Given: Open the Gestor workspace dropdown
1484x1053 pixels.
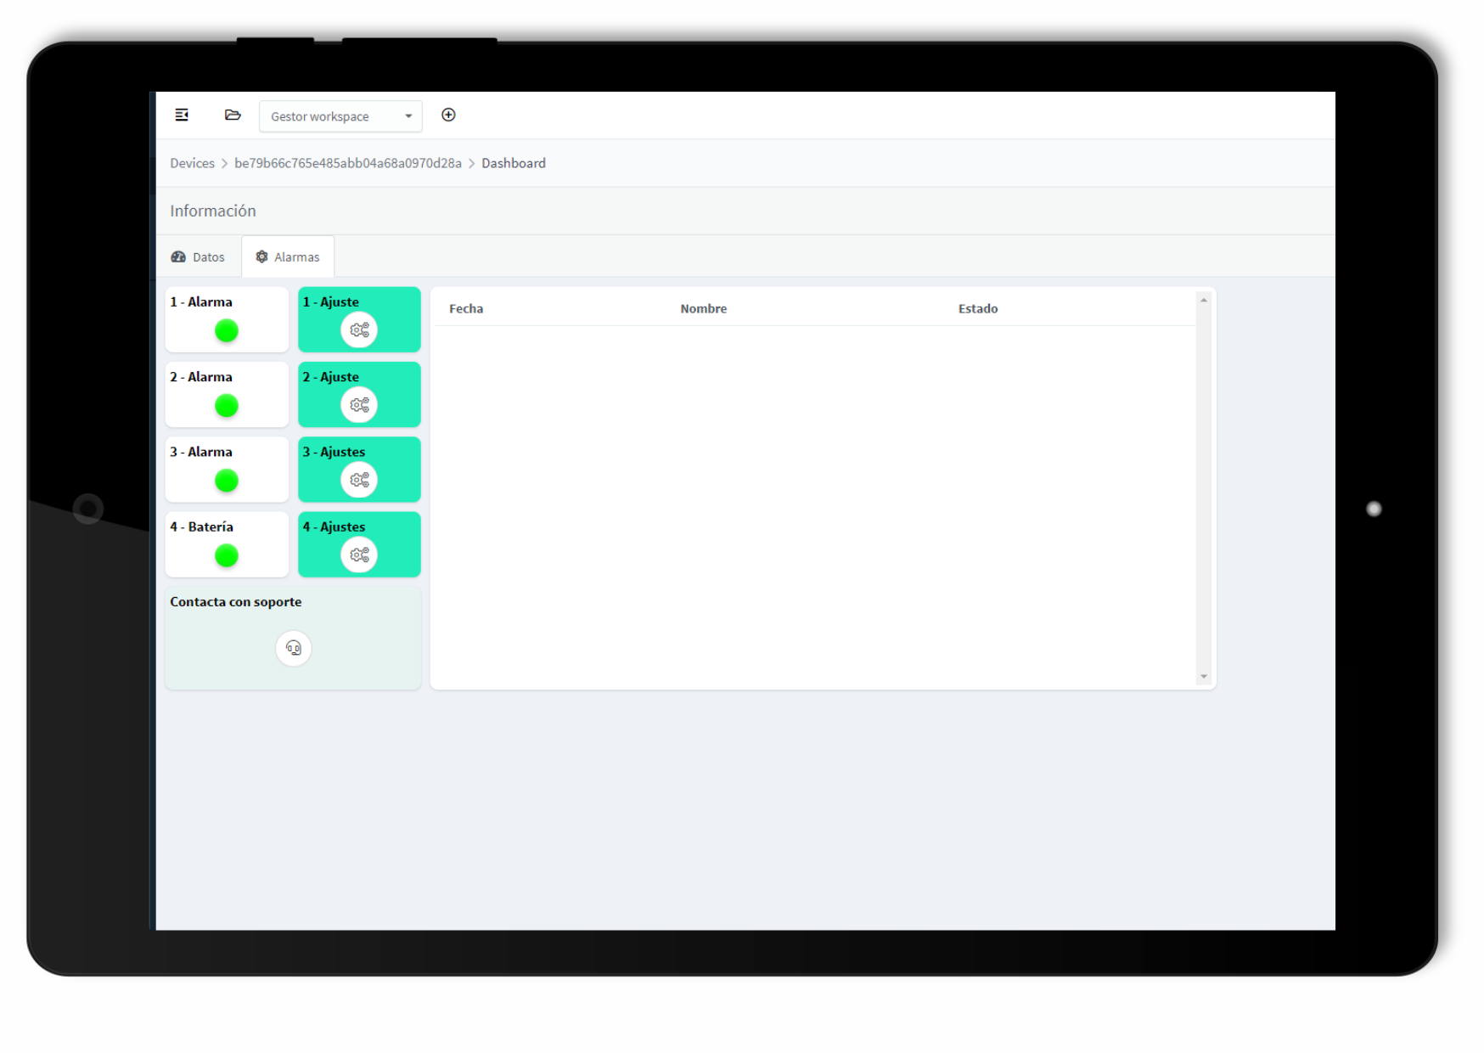Looking at the screenshot, I should [x=340, y=116].
